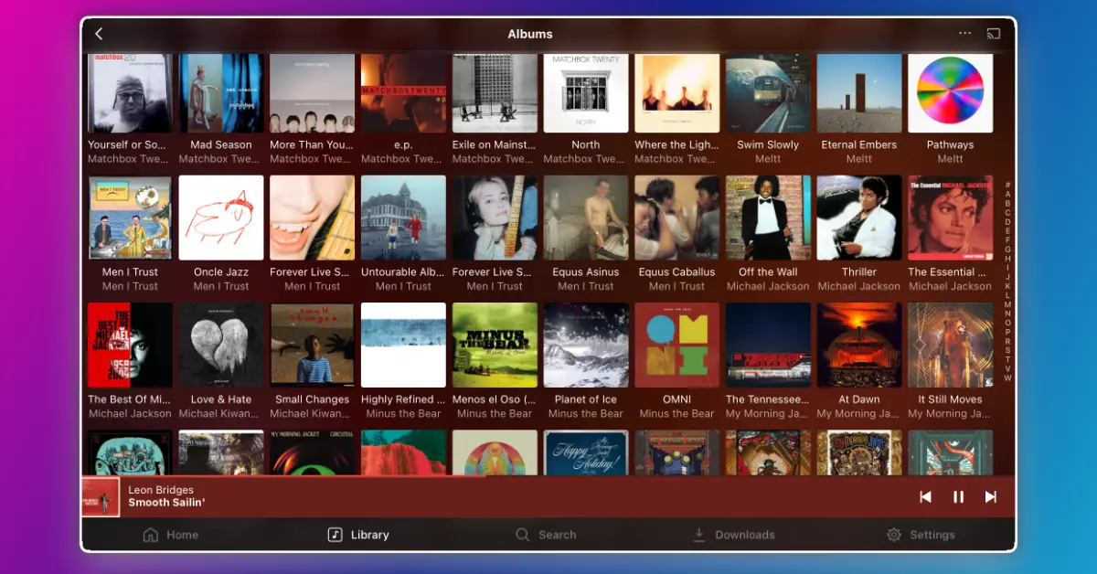The height and width of the screenshot is (574, 1097).
Task: Click Michael Jackson under Off the Wall
Action: click(x=768, y=286)
